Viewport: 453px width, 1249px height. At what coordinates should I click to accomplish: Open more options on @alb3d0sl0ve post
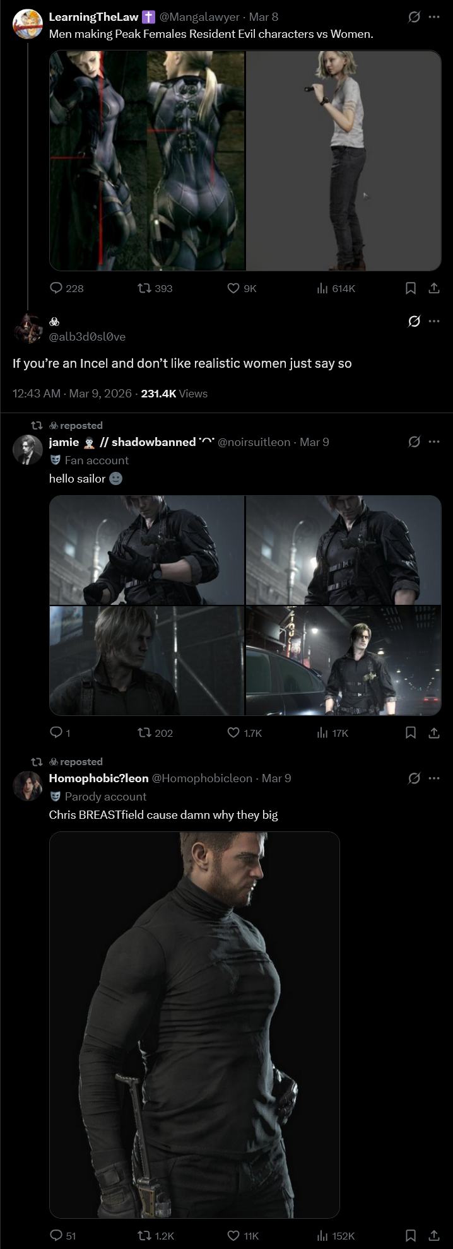pos(434,321)
